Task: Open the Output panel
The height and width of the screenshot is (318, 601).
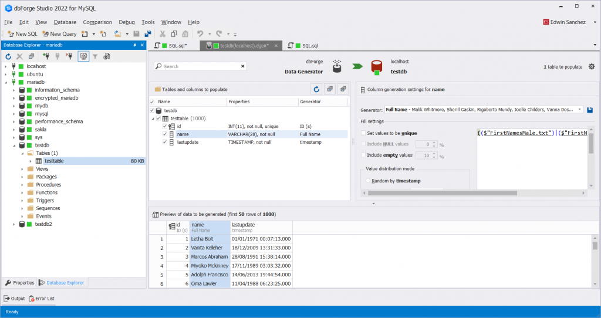Action: click(x=14, y=299)
